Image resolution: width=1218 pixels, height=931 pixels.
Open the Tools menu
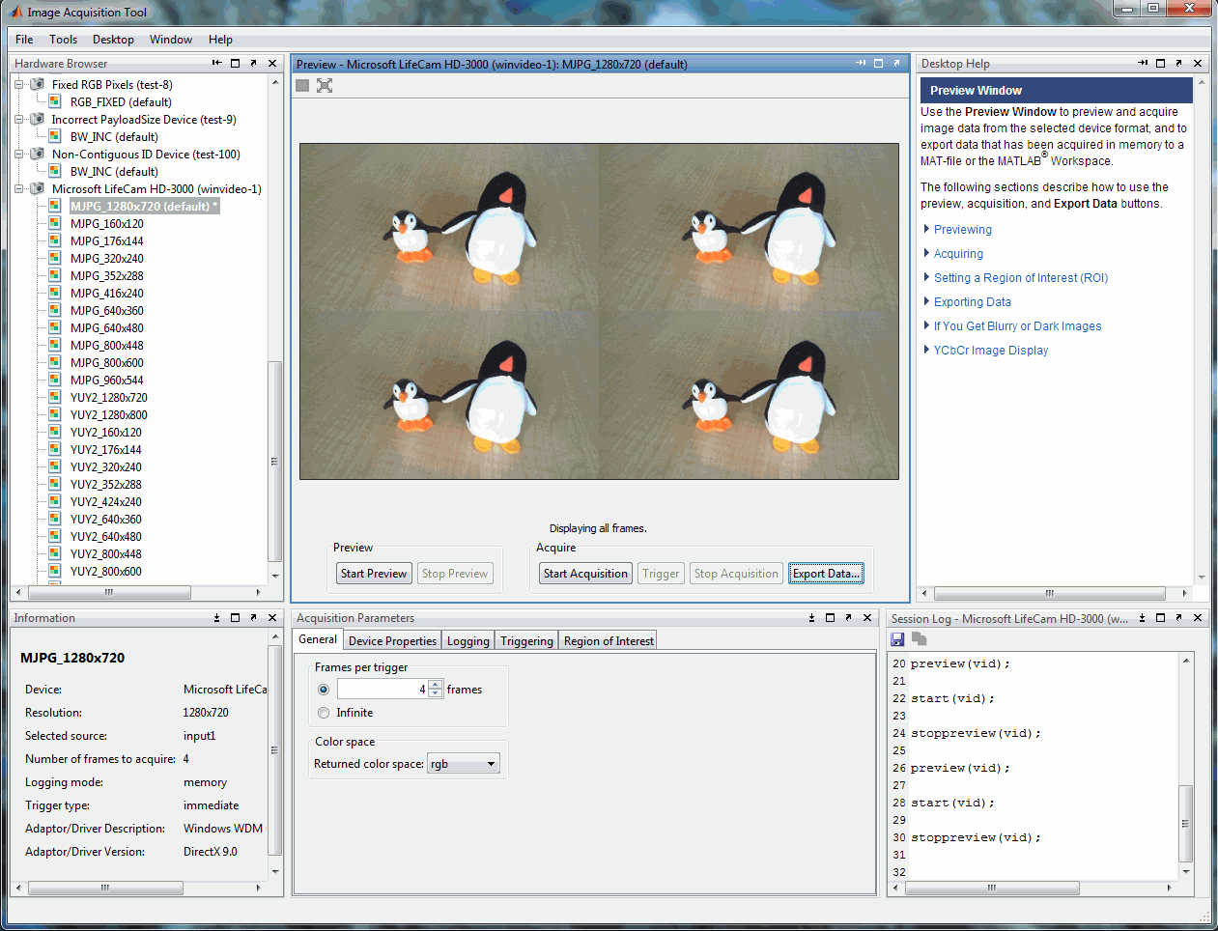point(64,40)
